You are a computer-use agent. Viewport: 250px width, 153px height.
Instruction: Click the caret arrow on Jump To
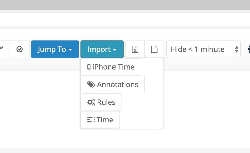(x=70, y=50)
